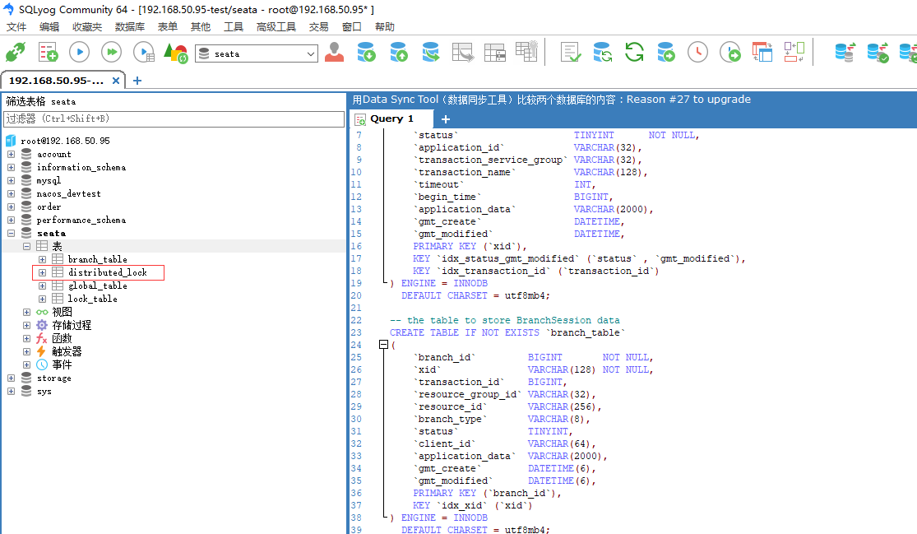Close the 192.168.50.95 connection tab
917x534 pixels.
(x=116, y=81)
